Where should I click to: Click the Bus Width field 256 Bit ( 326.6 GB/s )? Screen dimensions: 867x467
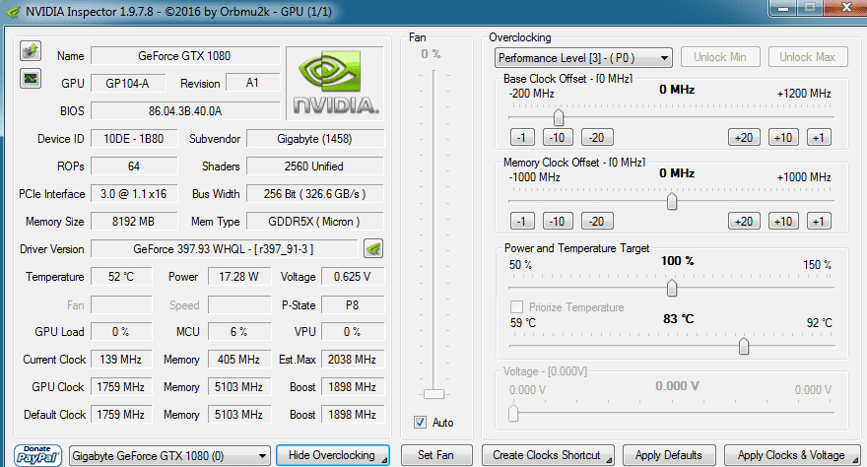314,194
